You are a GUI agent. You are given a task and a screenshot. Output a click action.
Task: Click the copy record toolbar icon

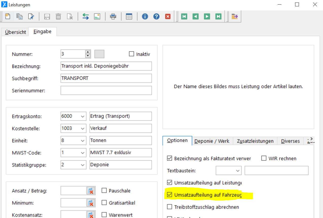pyautogui.click(x=20, y=17)
